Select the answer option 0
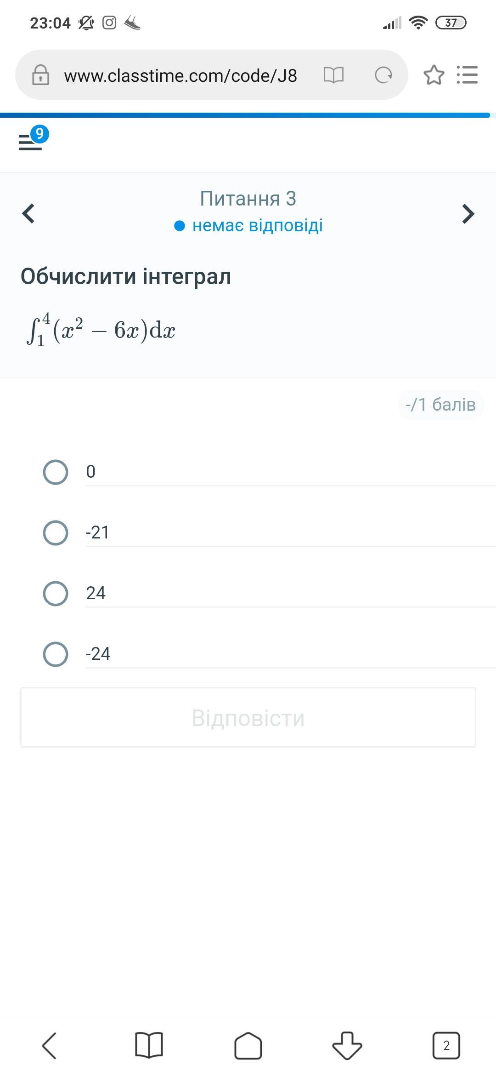The width and height of the screenshot is (496, 1076). (56, 472)
